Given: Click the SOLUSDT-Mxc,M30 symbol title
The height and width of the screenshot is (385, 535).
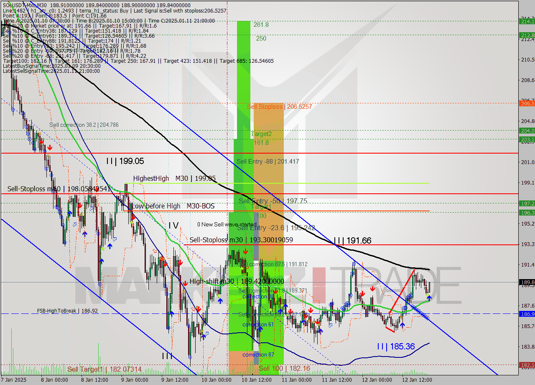Looking at the screenshot, I should point(25,5).
